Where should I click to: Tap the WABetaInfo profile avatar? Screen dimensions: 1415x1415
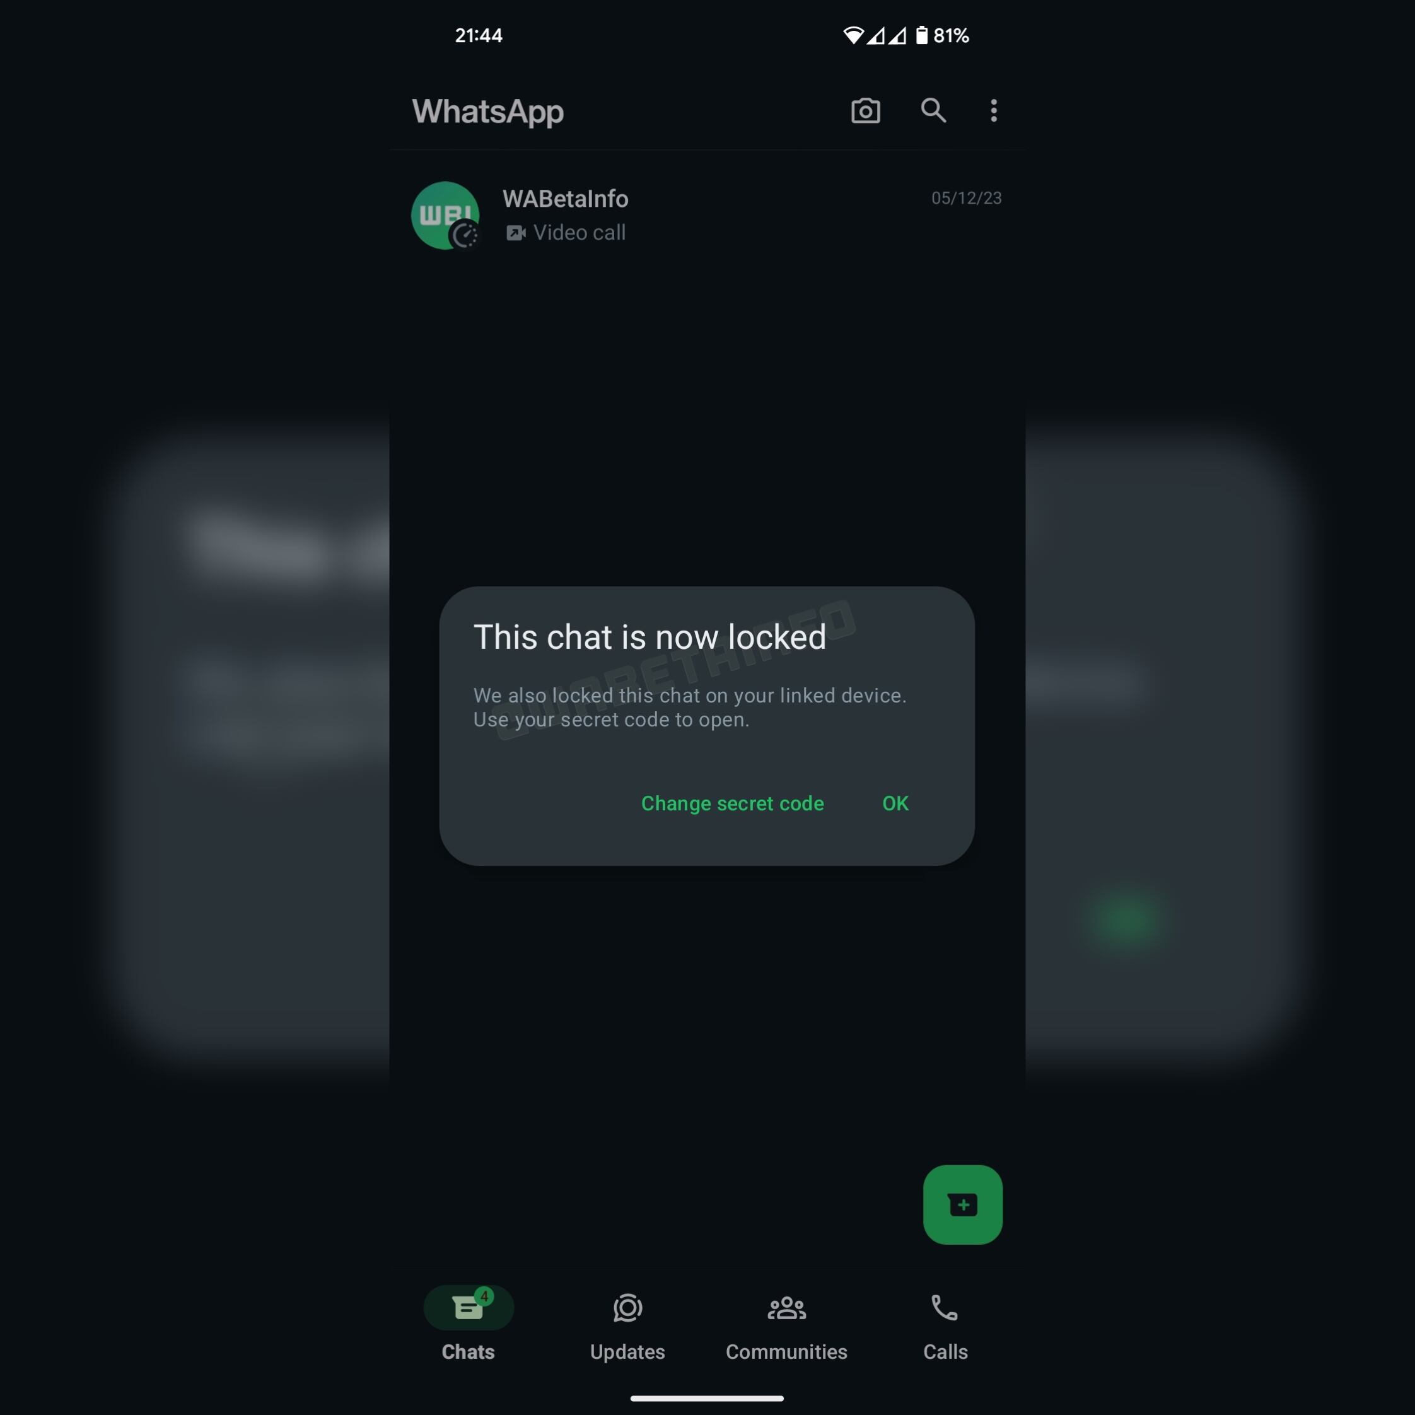pyautogui.click(x=445, y=215)
